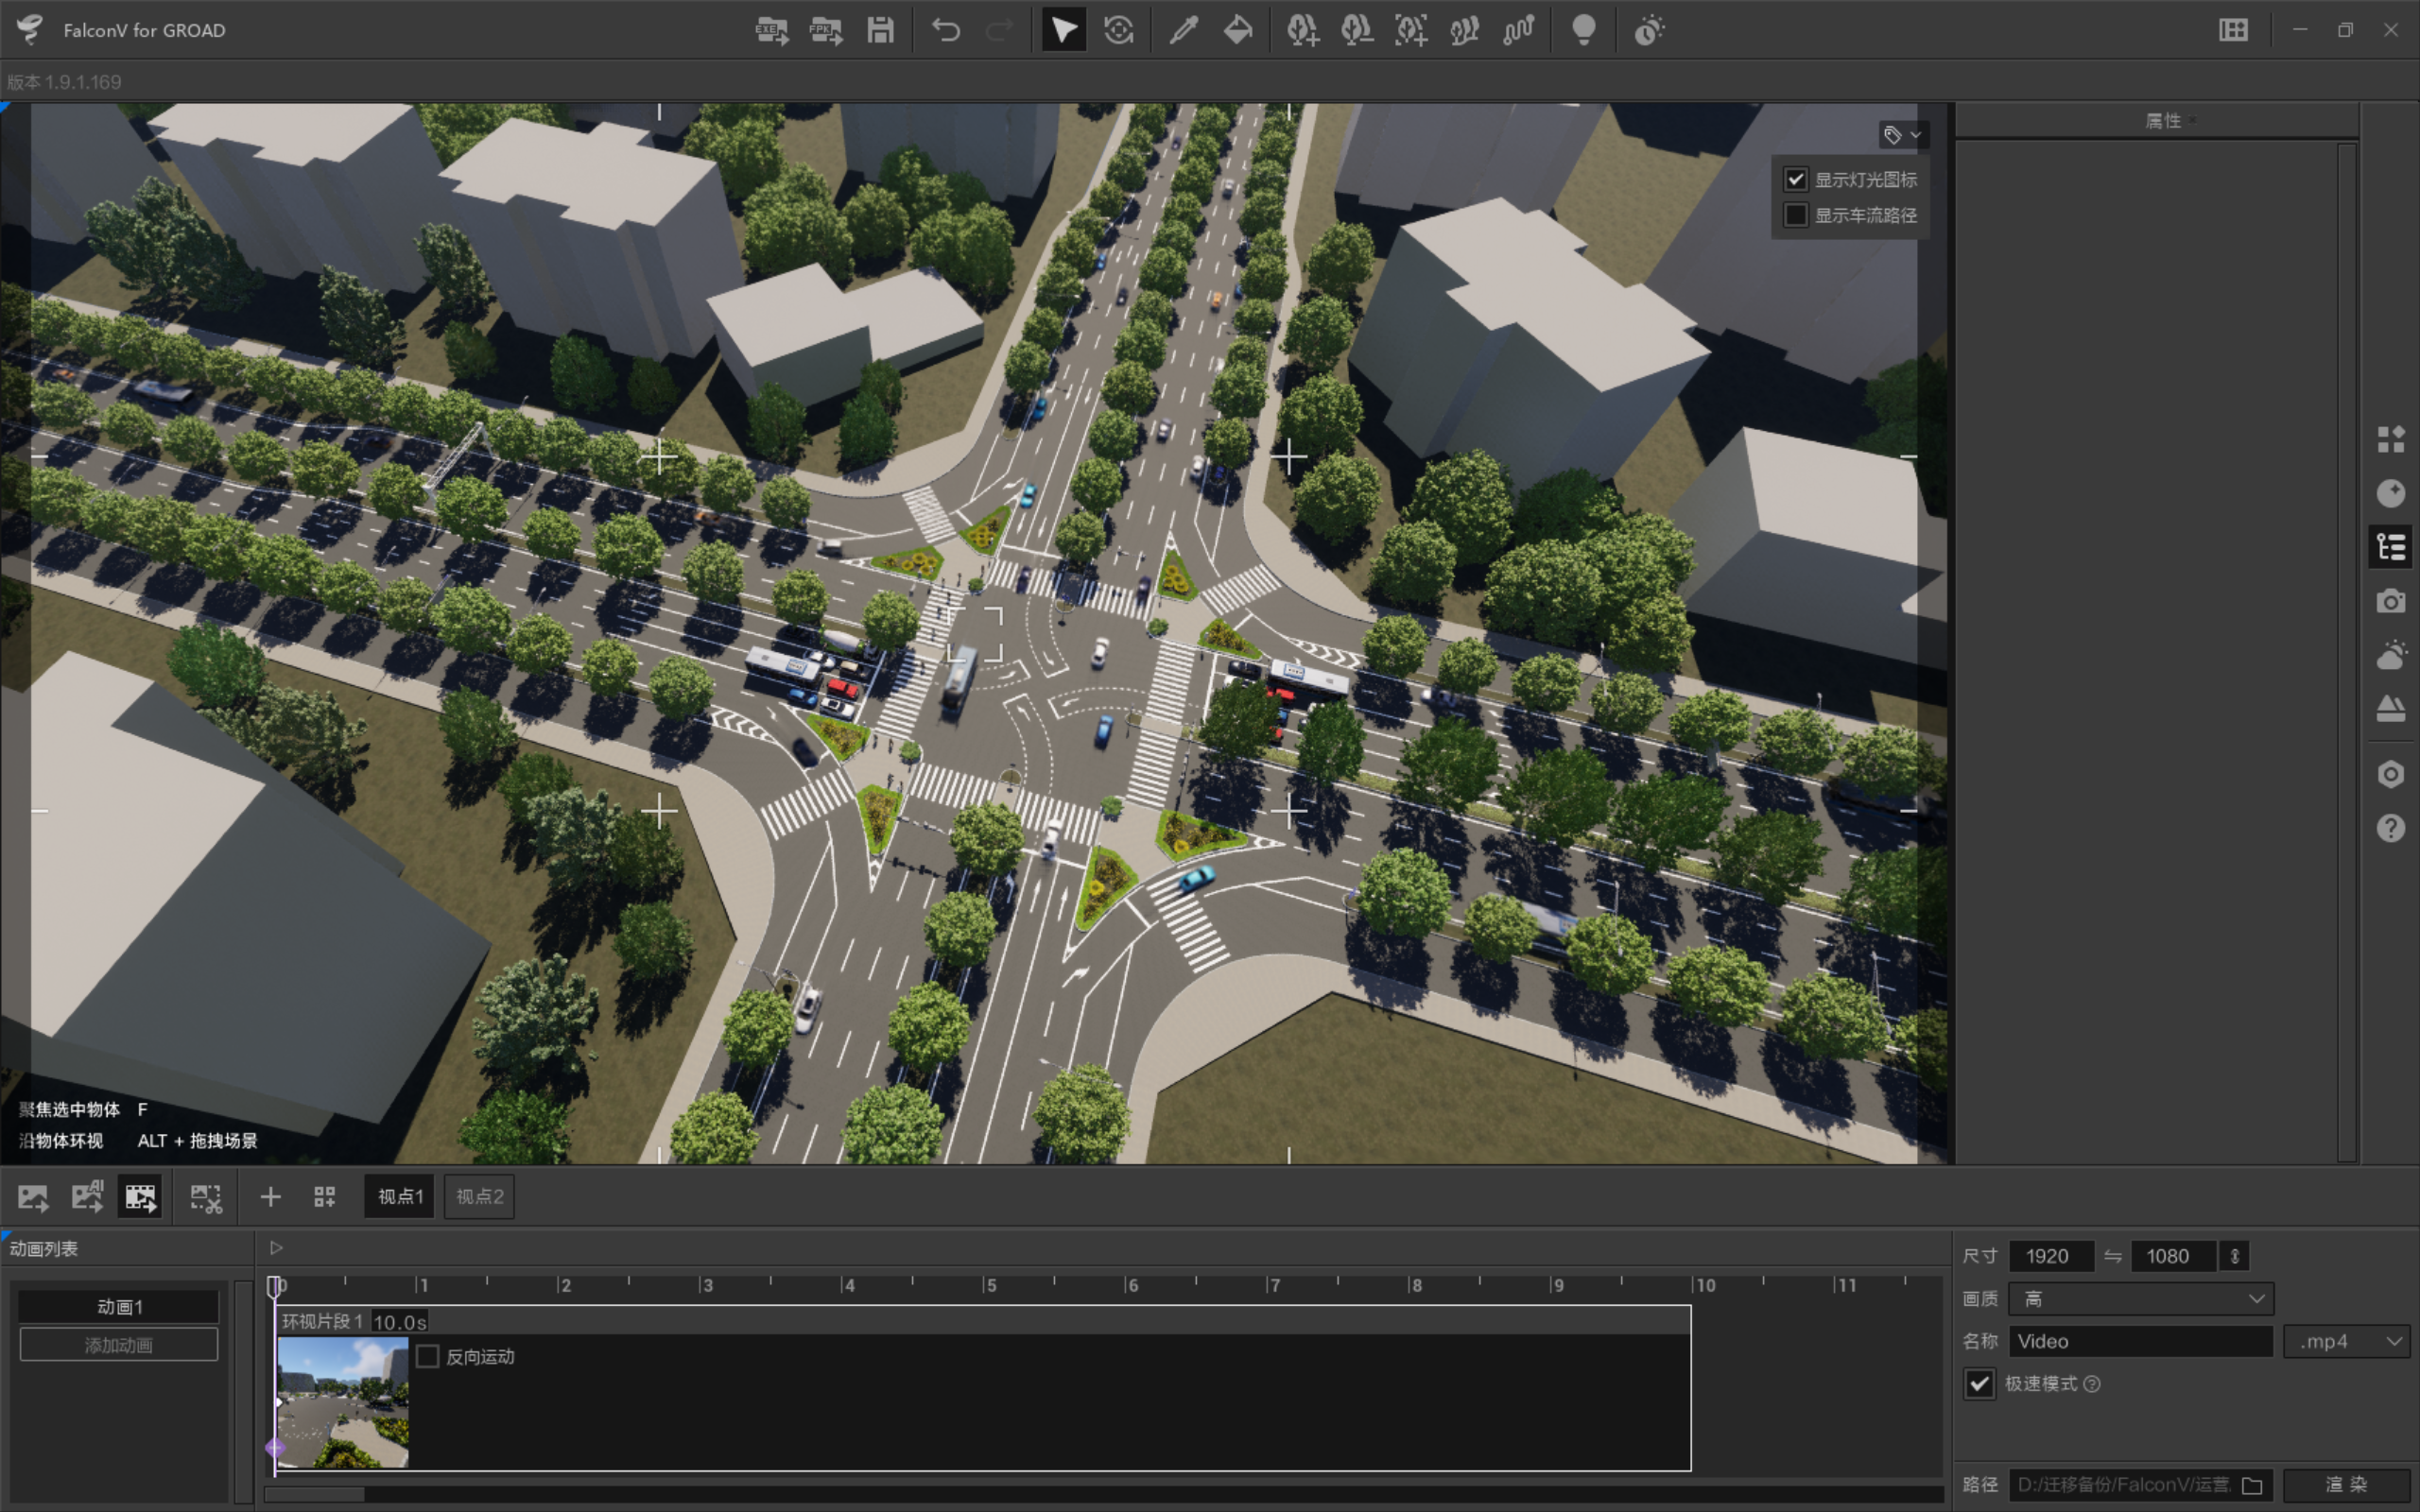Open the materials sphere sidebar icon
2420x1512 pixels.
pyautogui.click(x=2390, y=493)
